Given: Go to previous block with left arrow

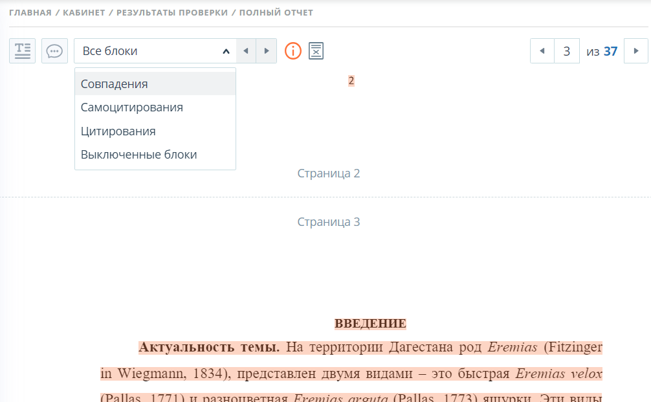Looking at the screenshot, I should [246, 50].
